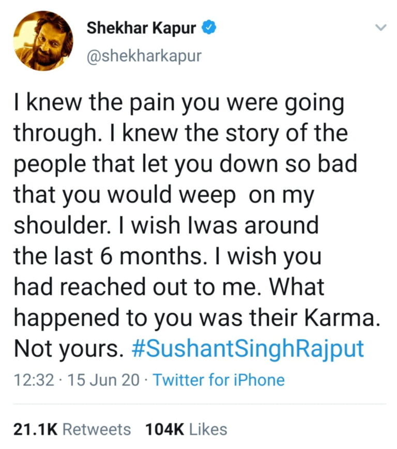This screenshot has height=449, width=397.
Task: Click the 21.1K retweet count number
Action: point(36,429)
